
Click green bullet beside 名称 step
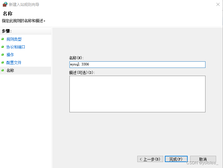pyautogui.click(x=3, y=70)
